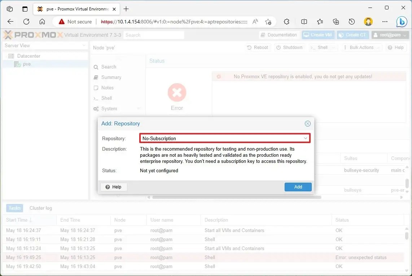Image resolution: width=412 pixels, height=276 pixels.
Task: Click the address bar URL
Action: 174,22
